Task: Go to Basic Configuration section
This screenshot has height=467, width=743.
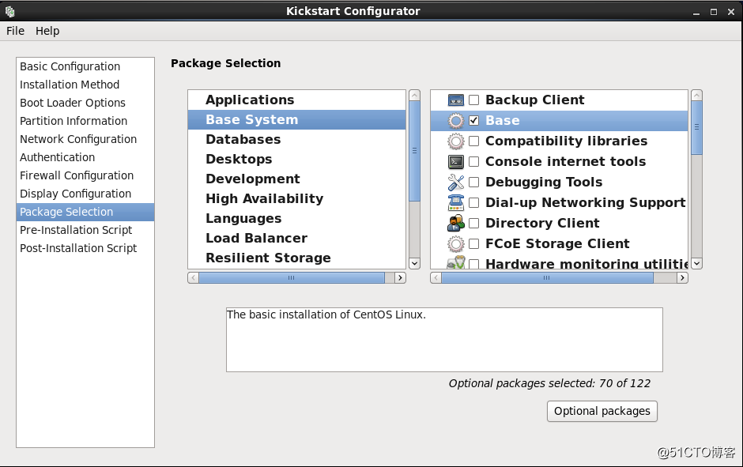Action: point(85,67)
